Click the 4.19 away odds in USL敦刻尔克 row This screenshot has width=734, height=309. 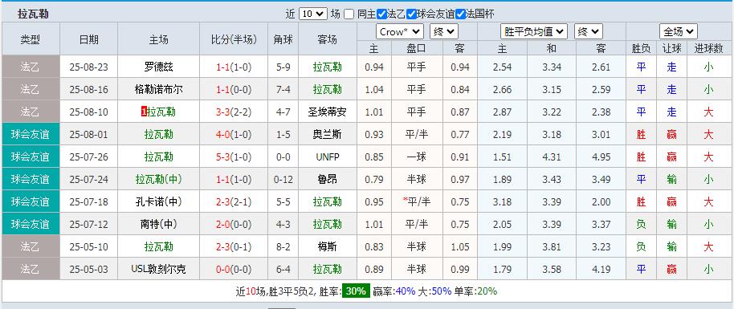tap(601, 269)
